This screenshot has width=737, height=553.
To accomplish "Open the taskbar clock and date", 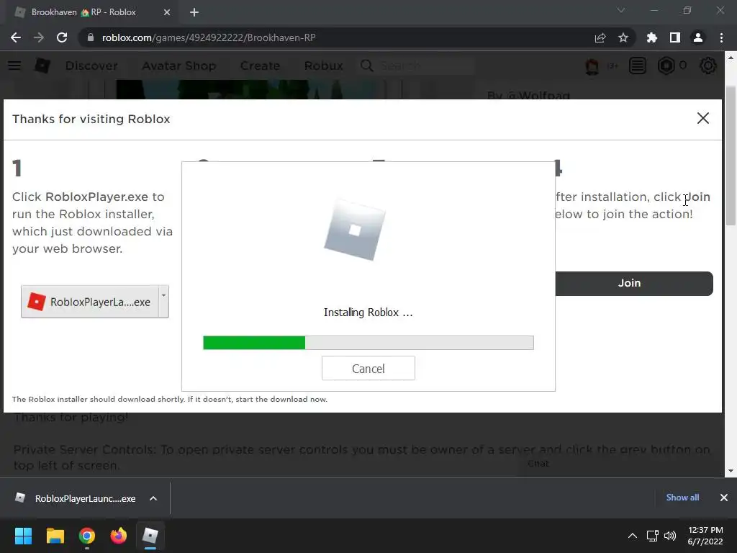I will pos(705,536).
